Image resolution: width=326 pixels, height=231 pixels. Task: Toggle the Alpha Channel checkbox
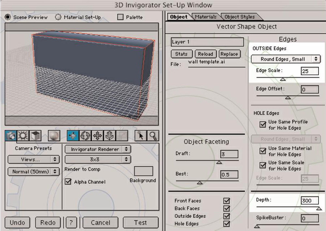tap(68, 181)
